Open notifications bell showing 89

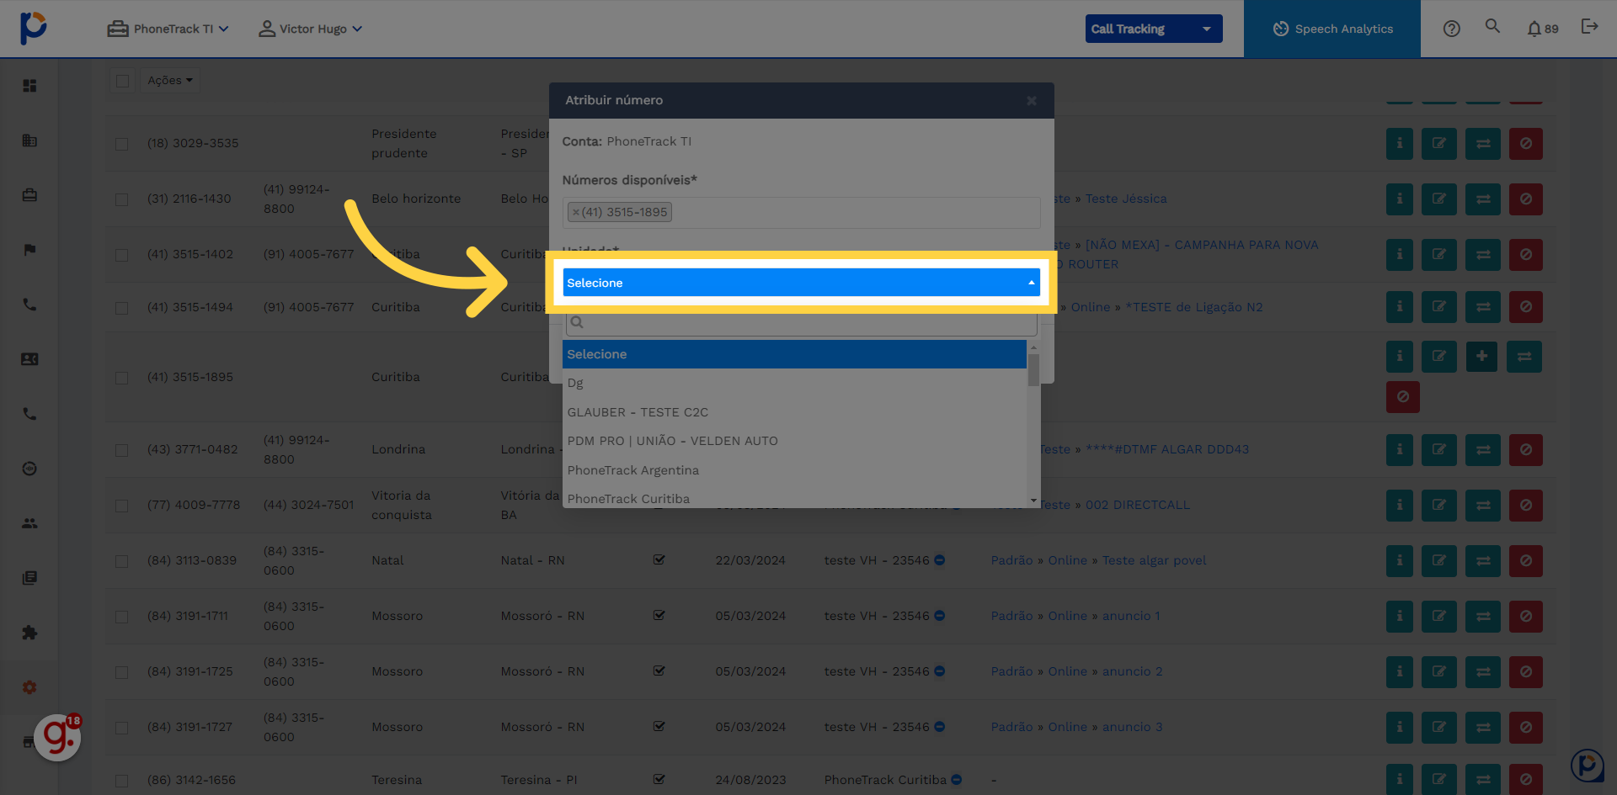[1542, 29]
